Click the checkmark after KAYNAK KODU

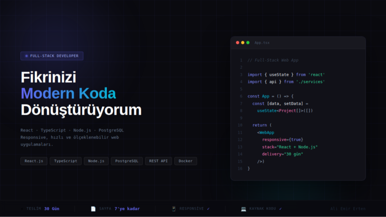[x=280, y=209]
